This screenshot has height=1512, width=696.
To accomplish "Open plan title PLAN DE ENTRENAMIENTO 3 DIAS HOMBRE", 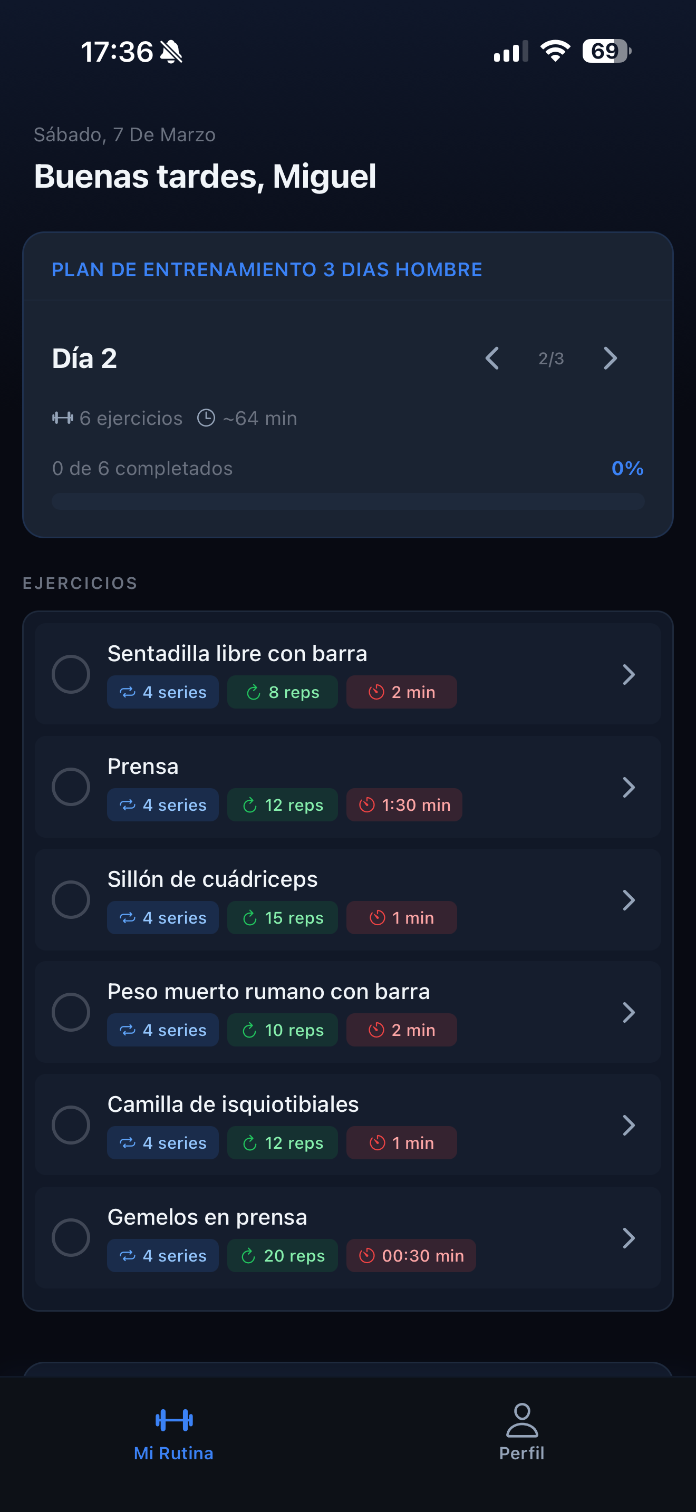I will click(267, 269).
